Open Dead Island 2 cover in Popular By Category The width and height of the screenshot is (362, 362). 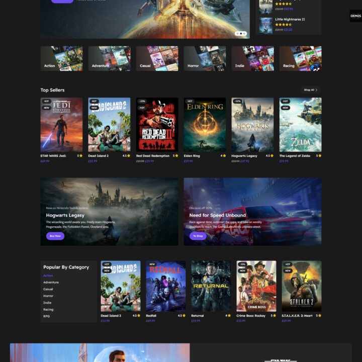click(121, 286)
